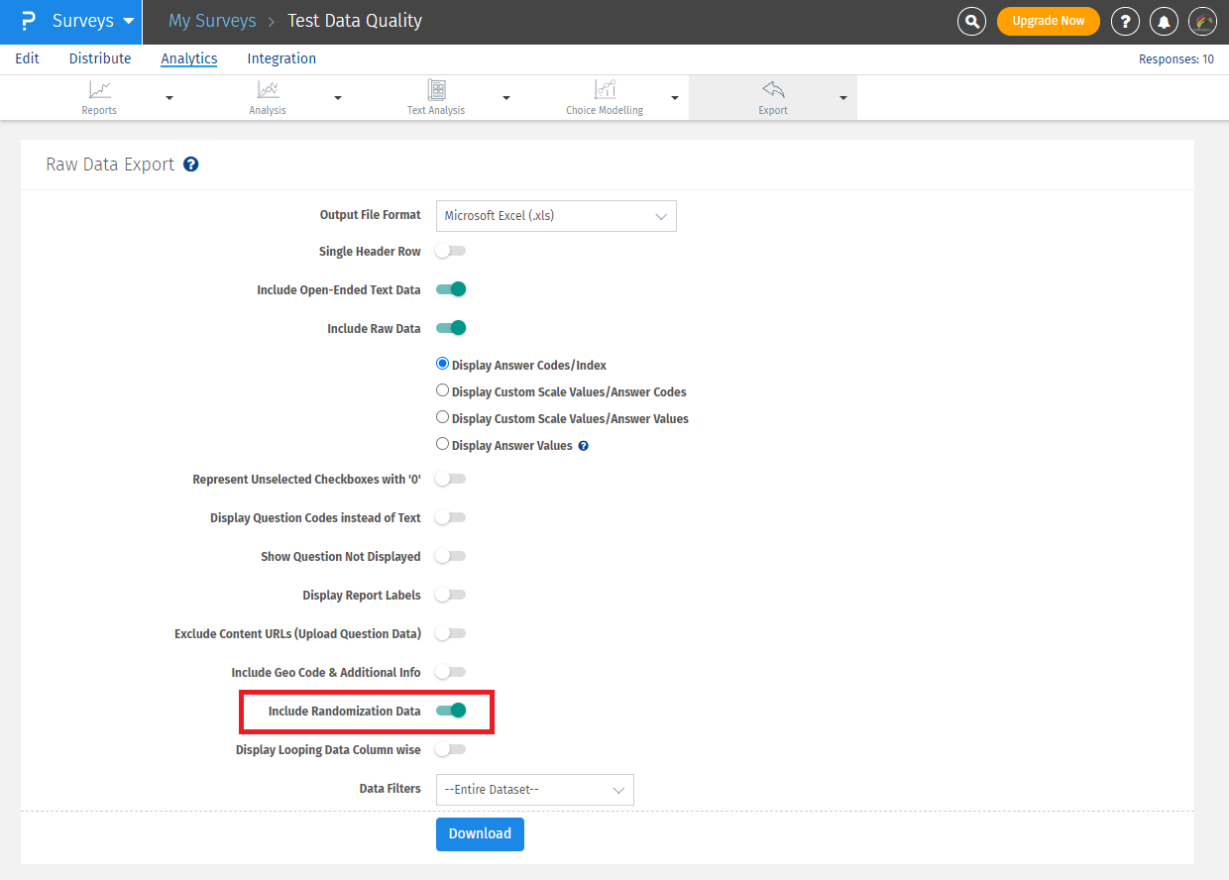Enable the Single Header Row toggle

(450, 252)
